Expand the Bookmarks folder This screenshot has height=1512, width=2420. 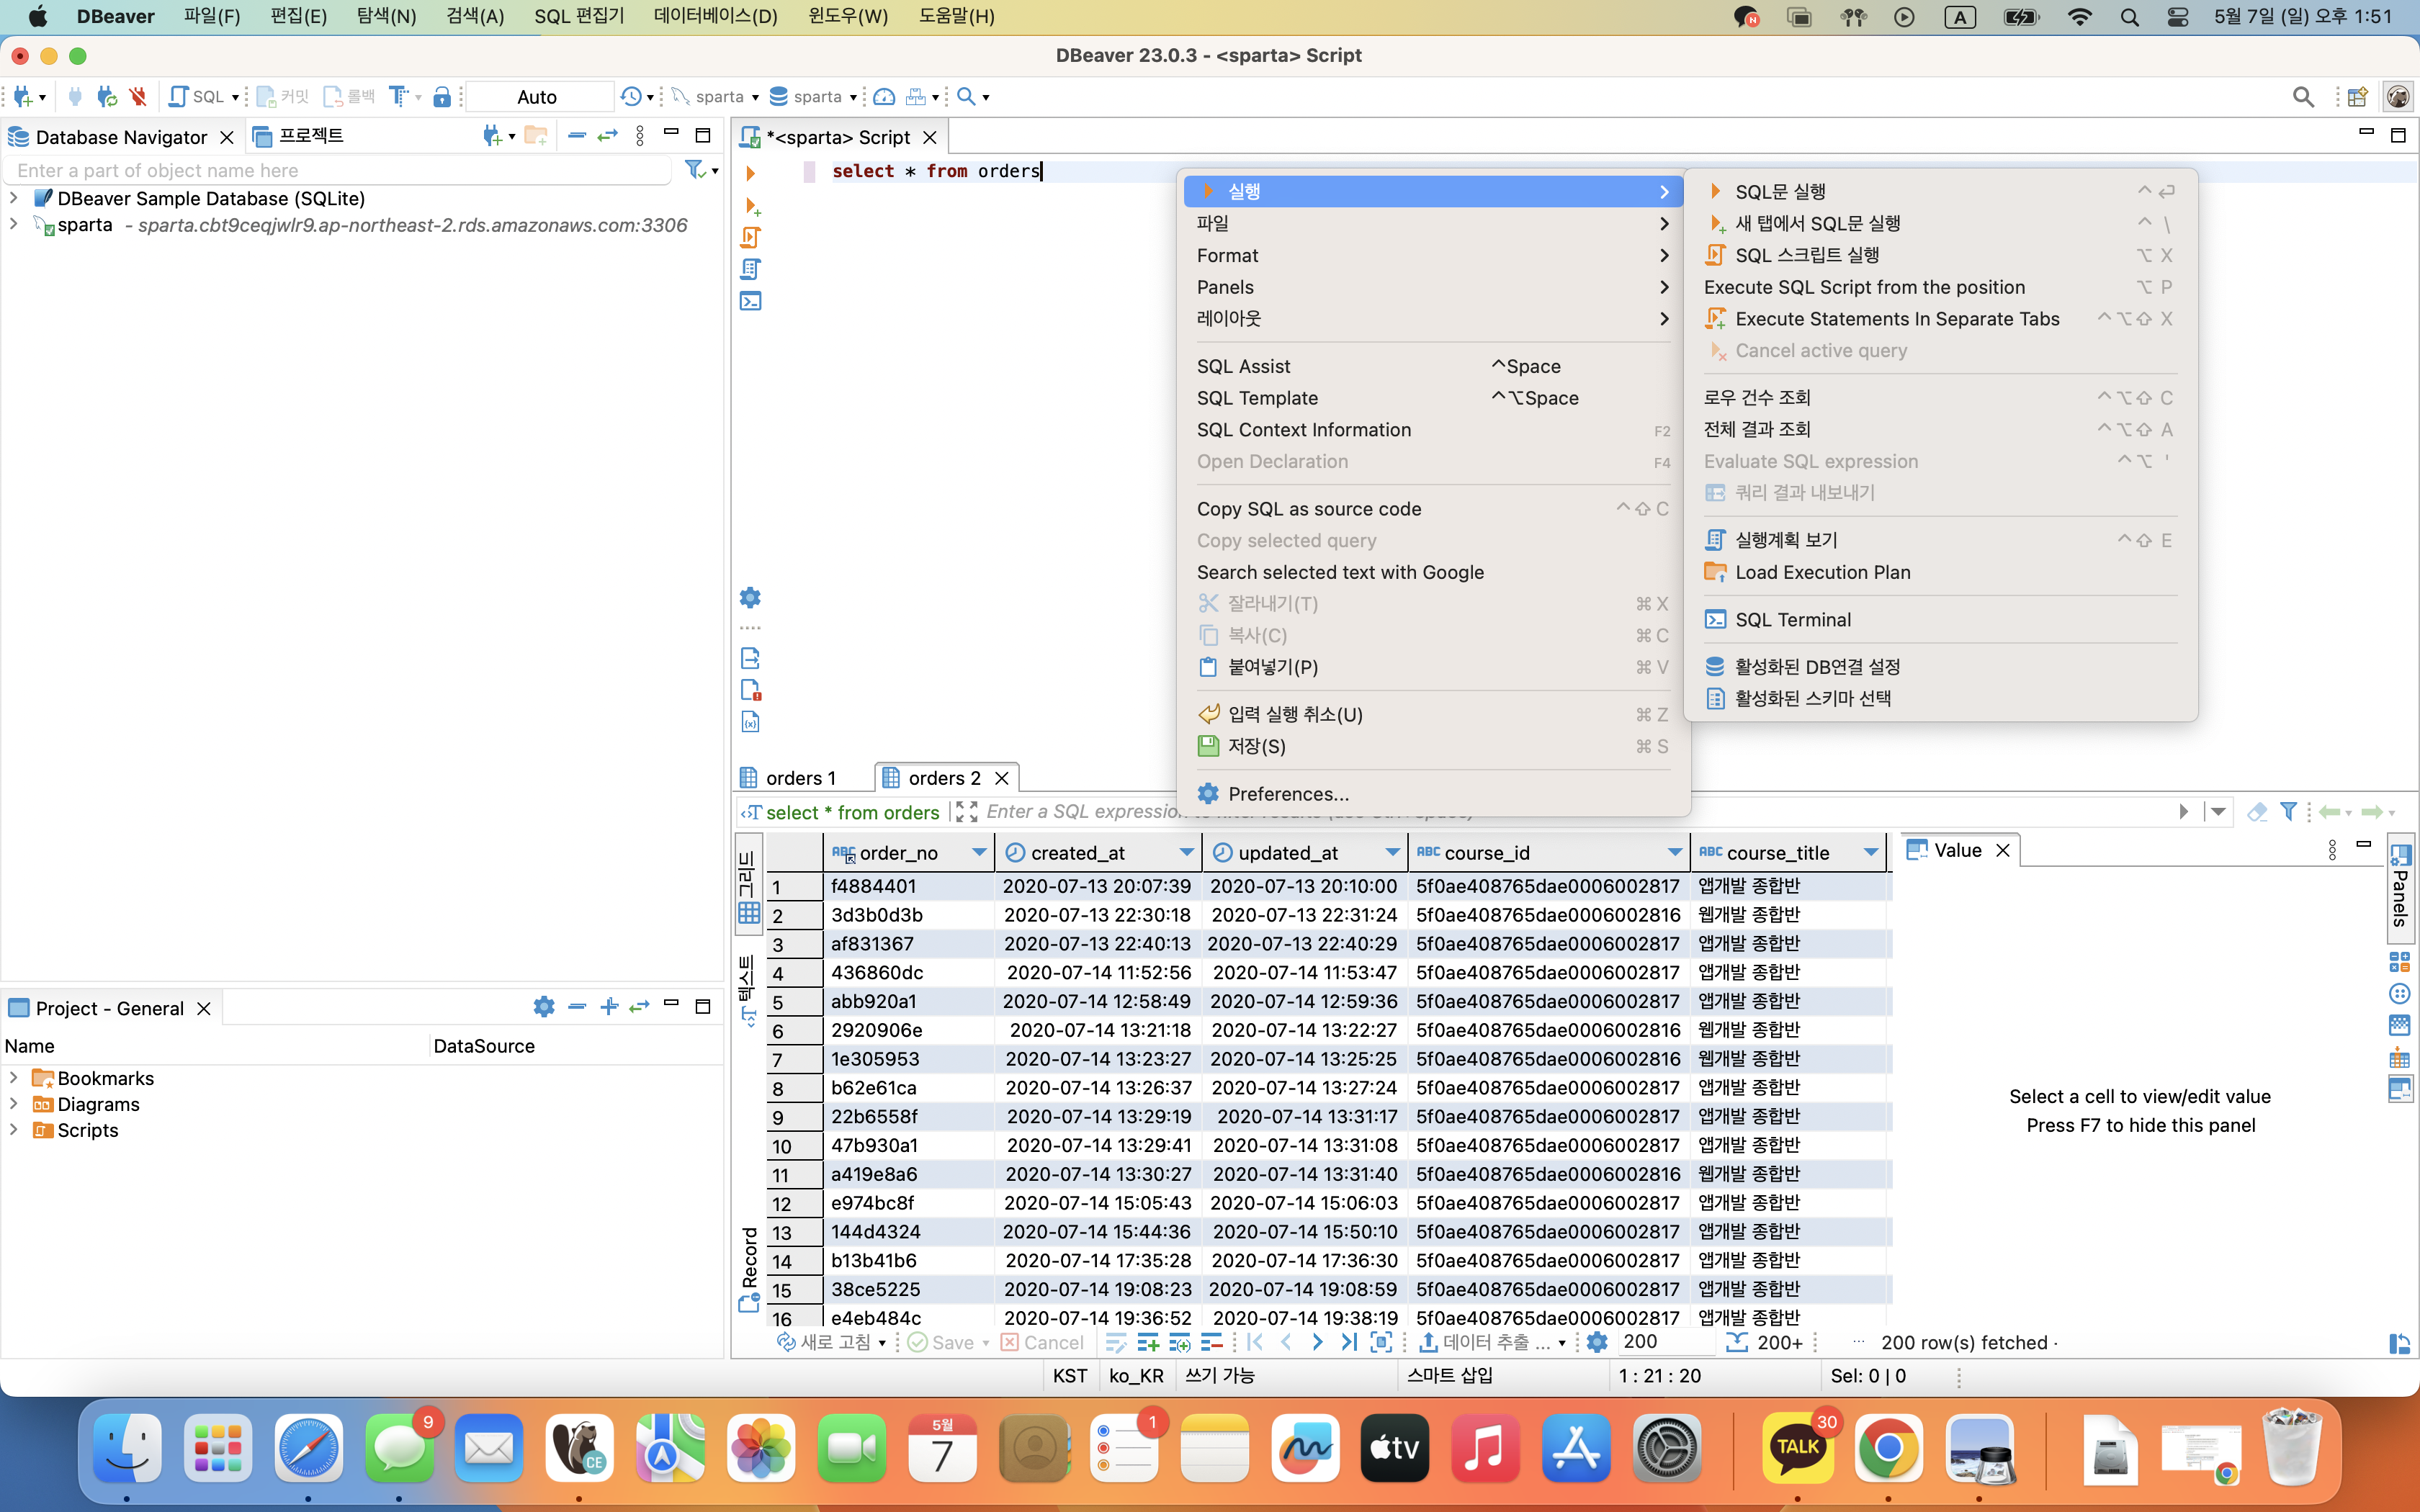[14, 1078]
